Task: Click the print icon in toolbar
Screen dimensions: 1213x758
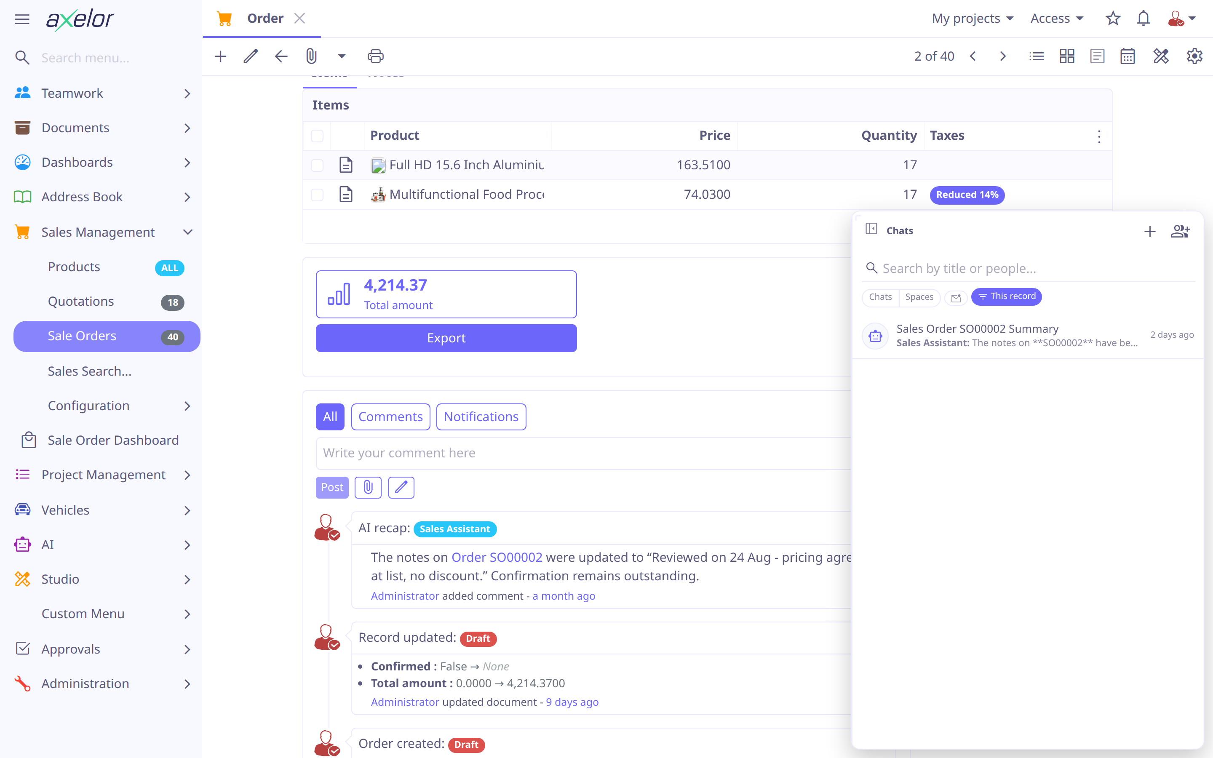Action: [x=375, y=56]
